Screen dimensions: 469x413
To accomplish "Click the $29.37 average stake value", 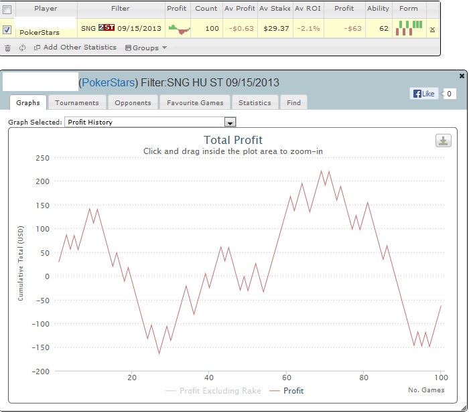I will [276, 29].
